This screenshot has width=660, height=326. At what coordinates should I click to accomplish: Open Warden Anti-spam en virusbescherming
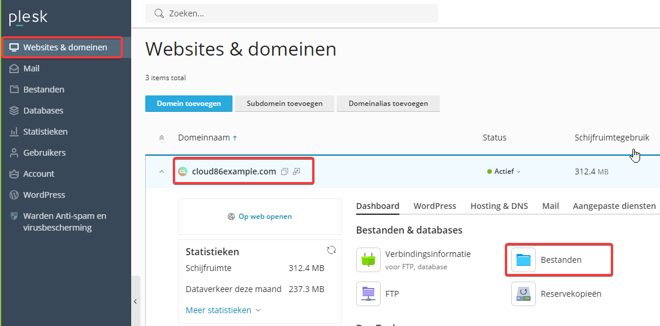(x=64, y=222)
